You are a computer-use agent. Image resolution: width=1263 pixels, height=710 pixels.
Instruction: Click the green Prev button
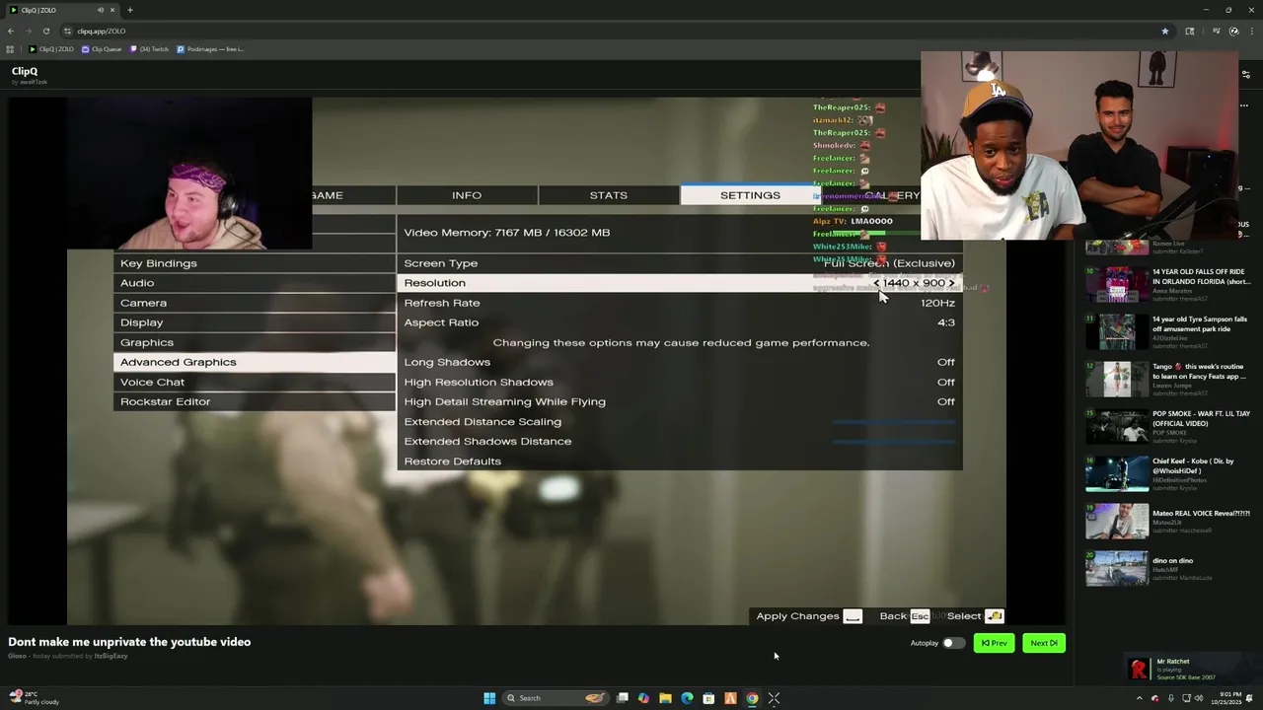[x=994, y=643]
